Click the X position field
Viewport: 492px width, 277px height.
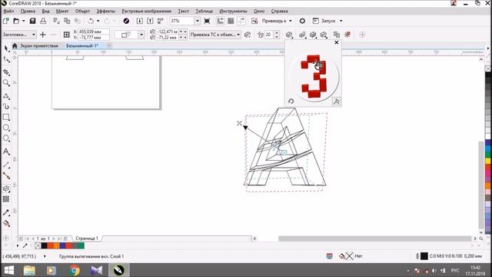[x=93, y=32]
